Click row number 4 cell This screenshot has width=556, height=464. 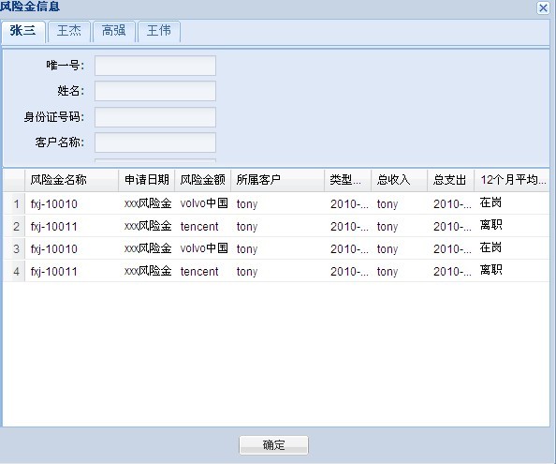tap(14, 271)
